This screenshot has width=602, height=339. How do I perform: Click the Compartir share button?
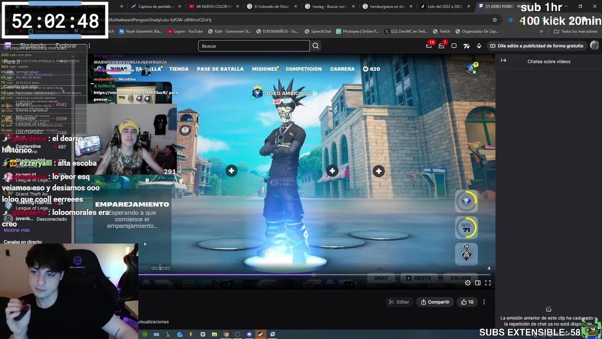coord(435,302)
